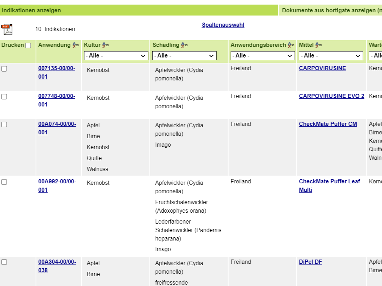Image resolution: width=382 pixels, height=286 pixels.
Task: Check the print box for 007135-00/00-001
Action: point(4,69)
